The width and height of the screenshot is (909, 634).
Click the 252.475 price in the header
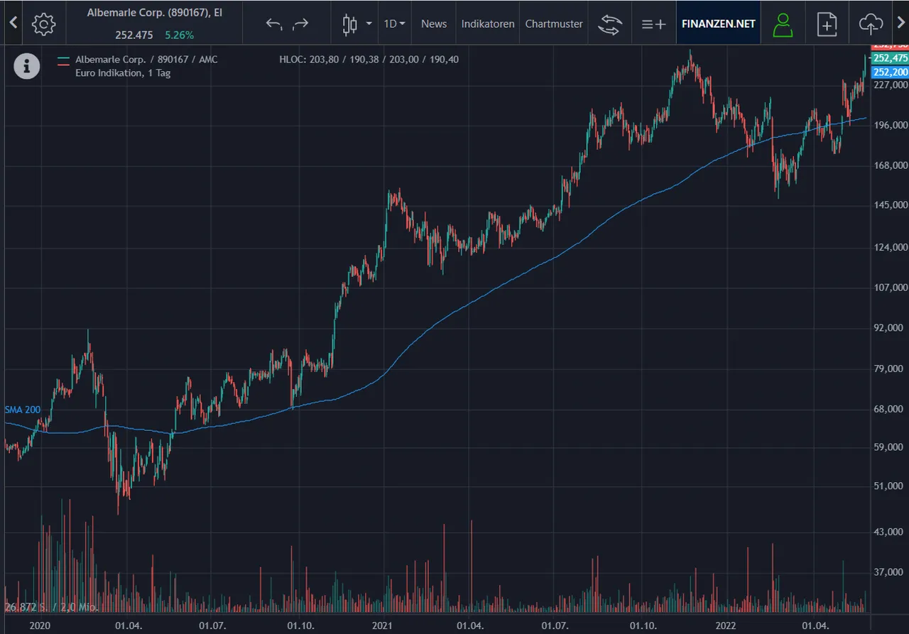click(134, 35)
